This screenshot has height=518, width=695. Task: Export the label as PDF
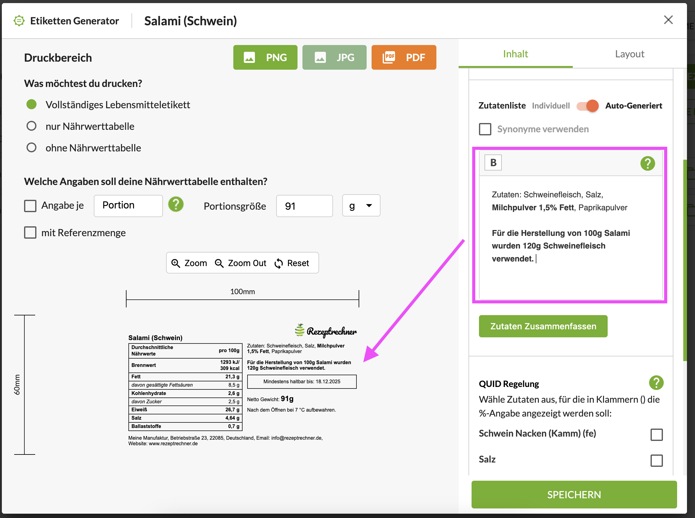[x=403, y=57]
